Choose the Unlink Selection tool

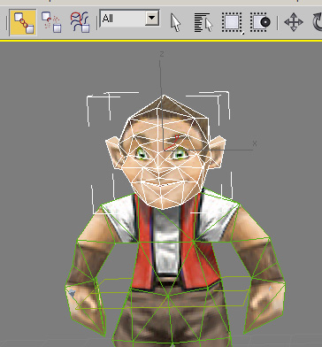[x=51, y=22]
